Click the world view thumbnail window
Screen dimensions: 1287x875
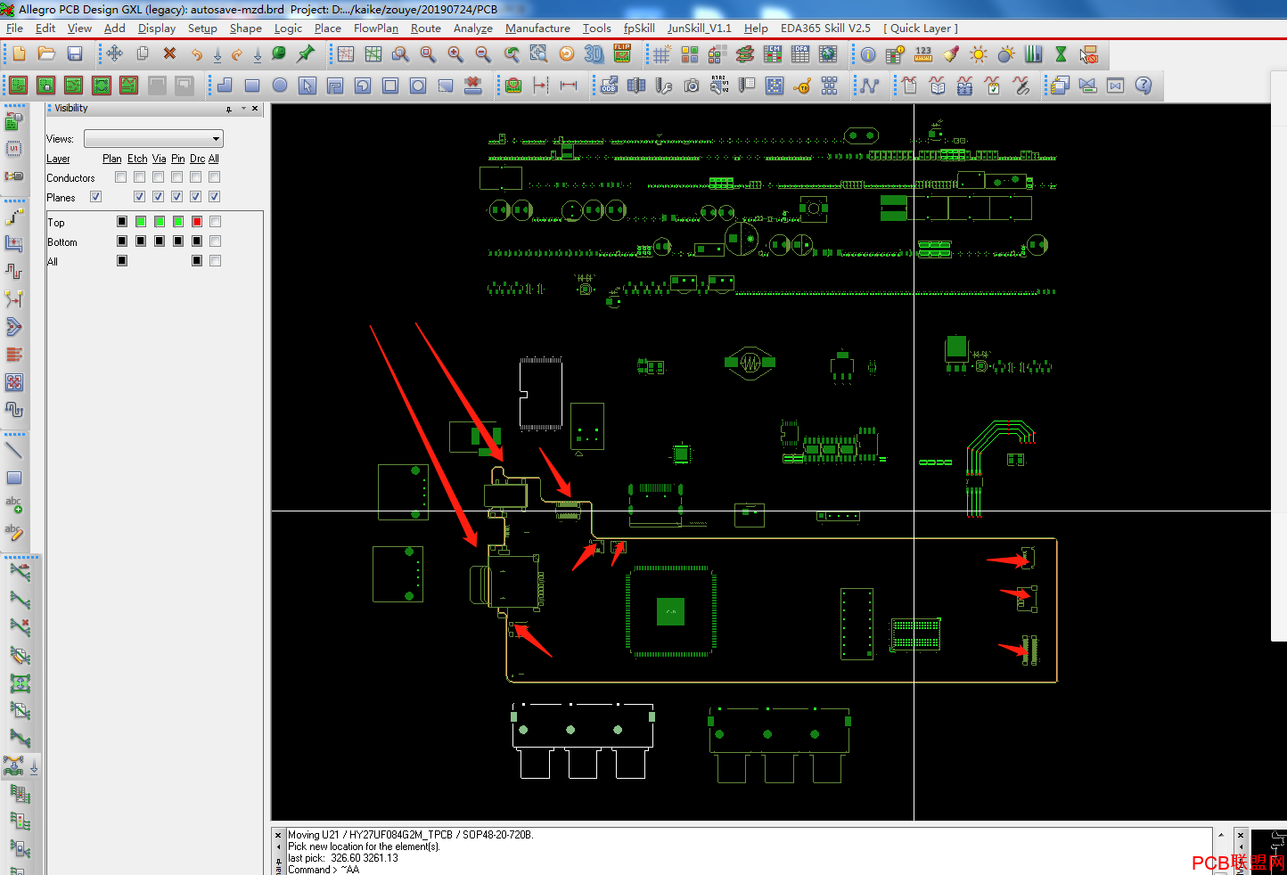click(x=1268, y=851)
